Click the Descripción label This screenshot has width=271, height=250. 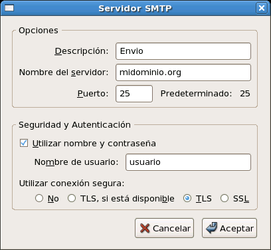pos(82,51)
